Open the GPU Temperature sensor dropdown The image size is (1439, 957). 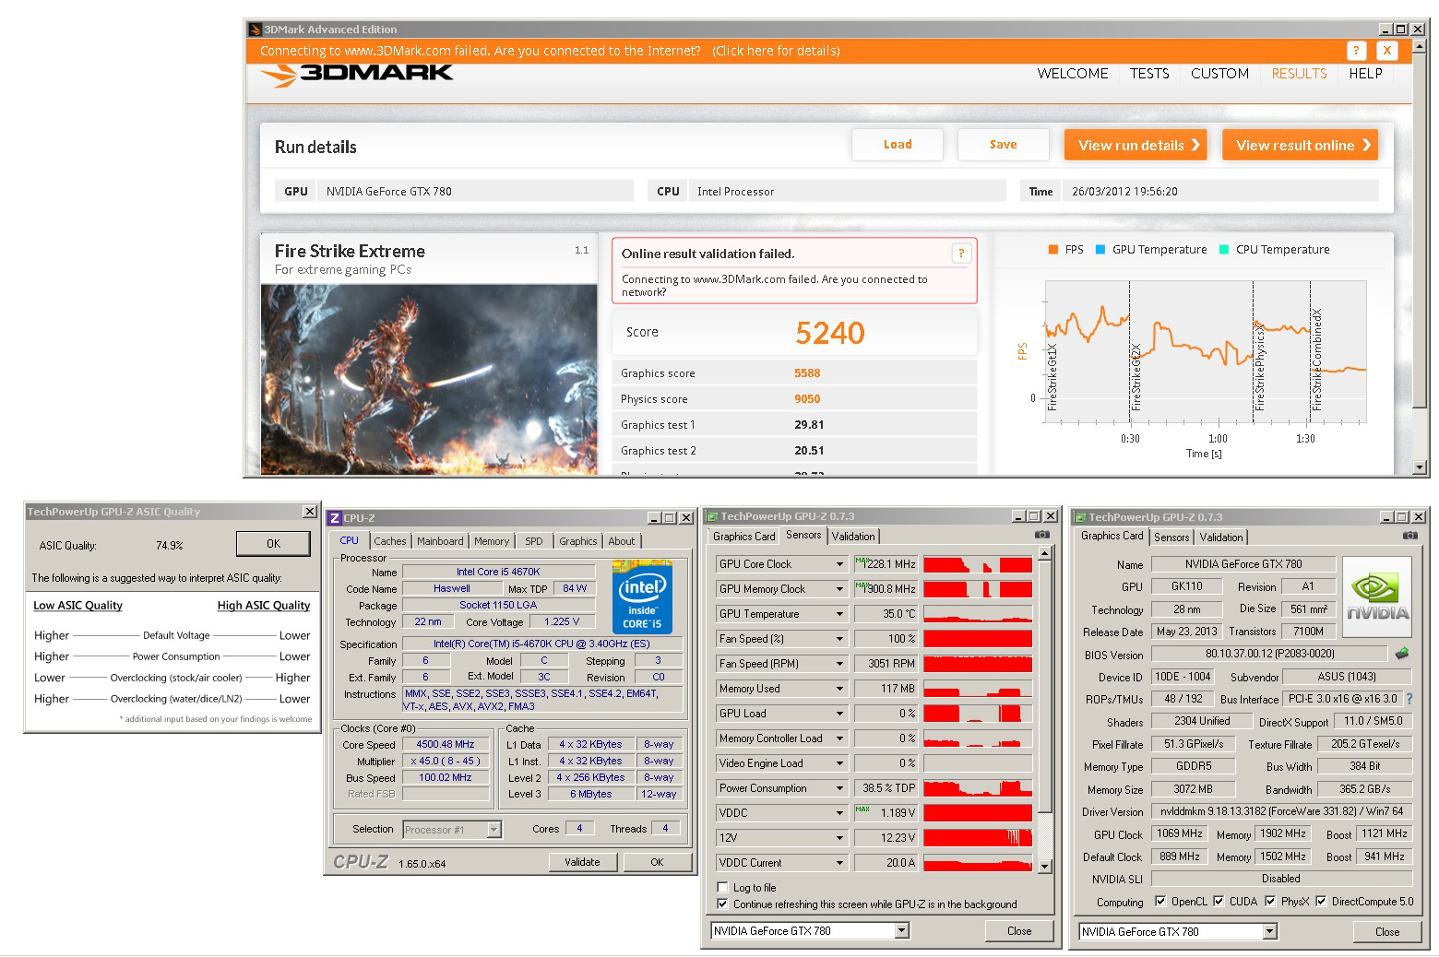pyautogui.click(x=839, y=614)
